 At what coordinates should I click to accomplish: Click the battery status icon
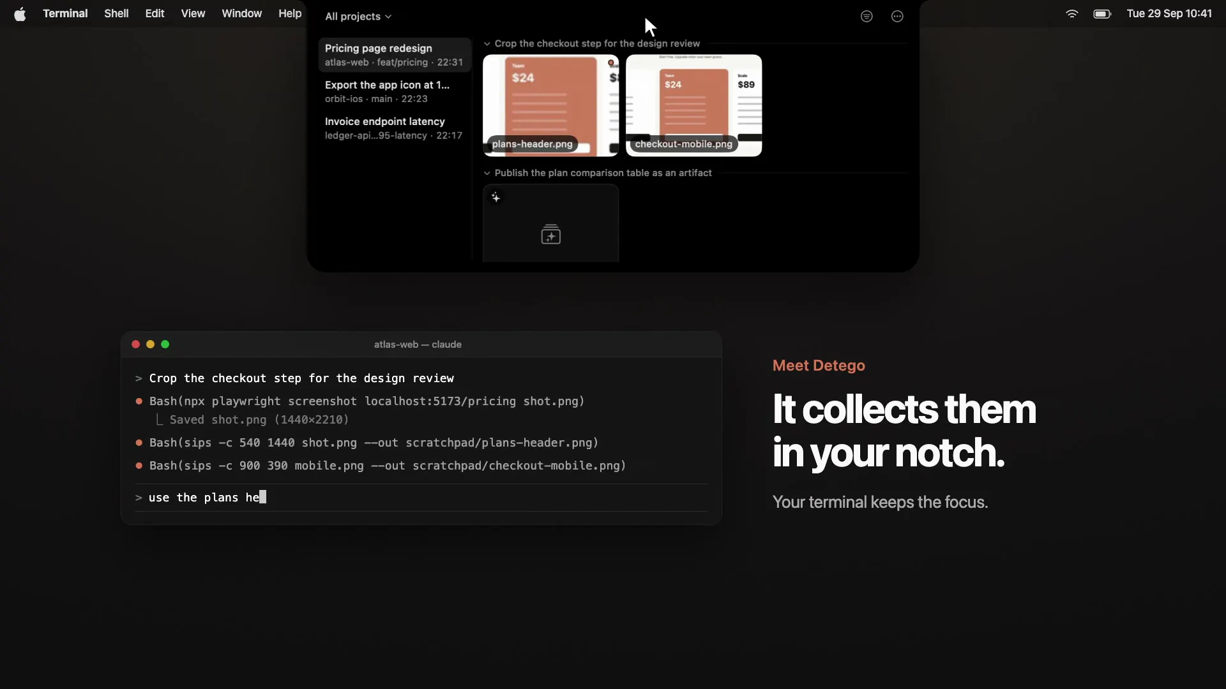point(1103,13)
